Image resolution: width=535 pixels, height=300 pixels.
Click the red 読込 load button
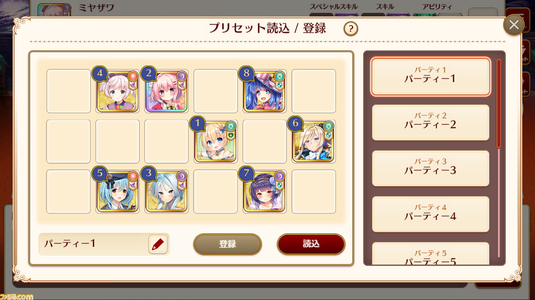point(311,244)
